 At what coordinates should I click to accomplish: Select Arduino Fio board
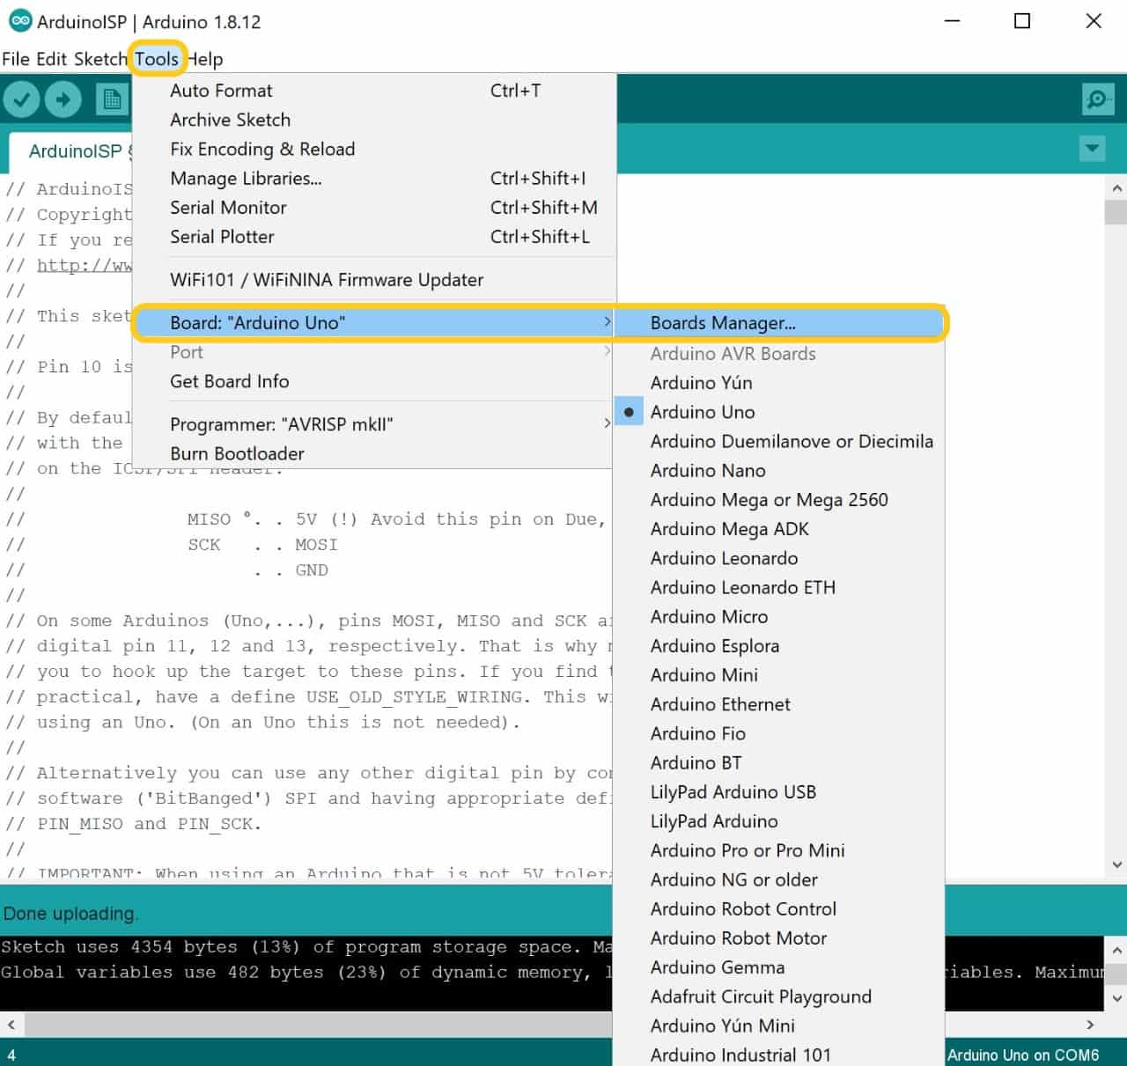point(779,733)
